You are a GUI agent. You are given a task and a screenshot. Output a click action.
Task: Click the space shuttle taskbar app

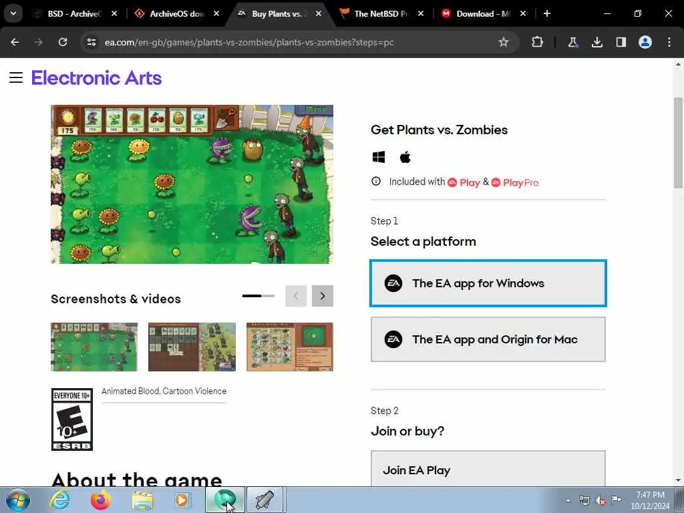pos(265,500)
